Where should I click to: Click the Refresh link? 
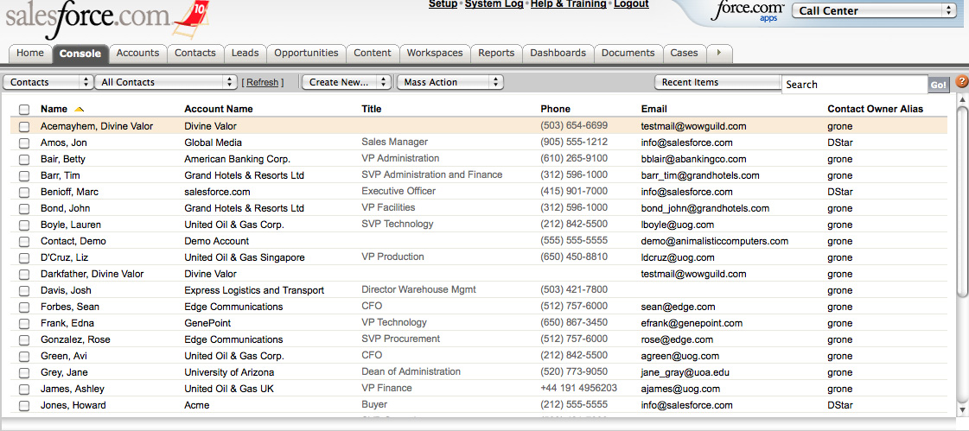[x=263, y=82]
